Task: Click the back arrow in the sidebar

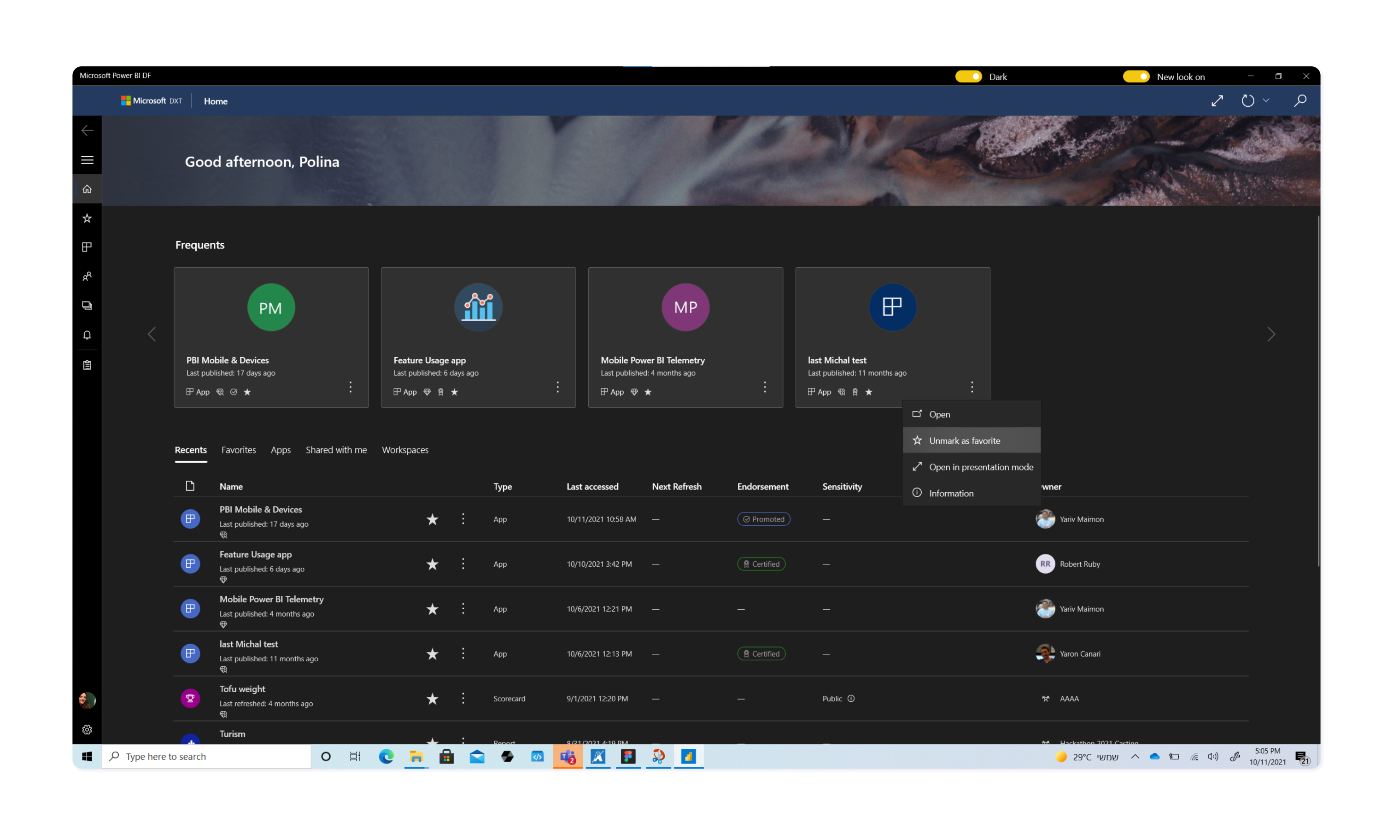Action: [x=87, y=130]
